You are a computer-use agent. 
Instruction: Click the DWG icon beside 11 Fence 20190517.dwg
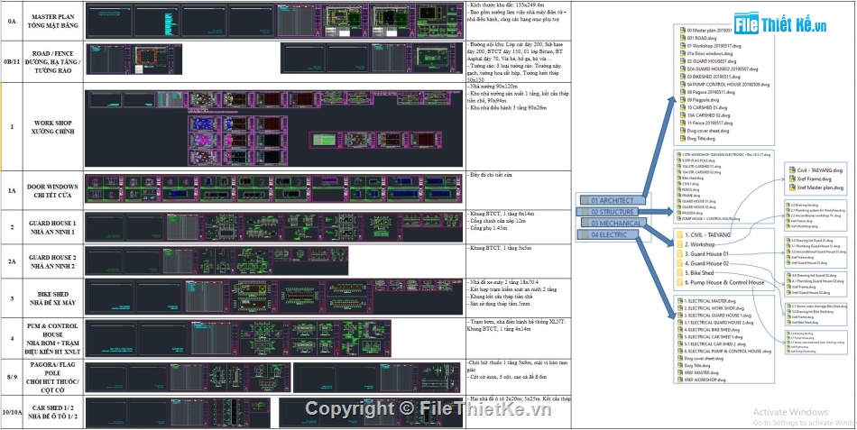click(x=683, y=123)
